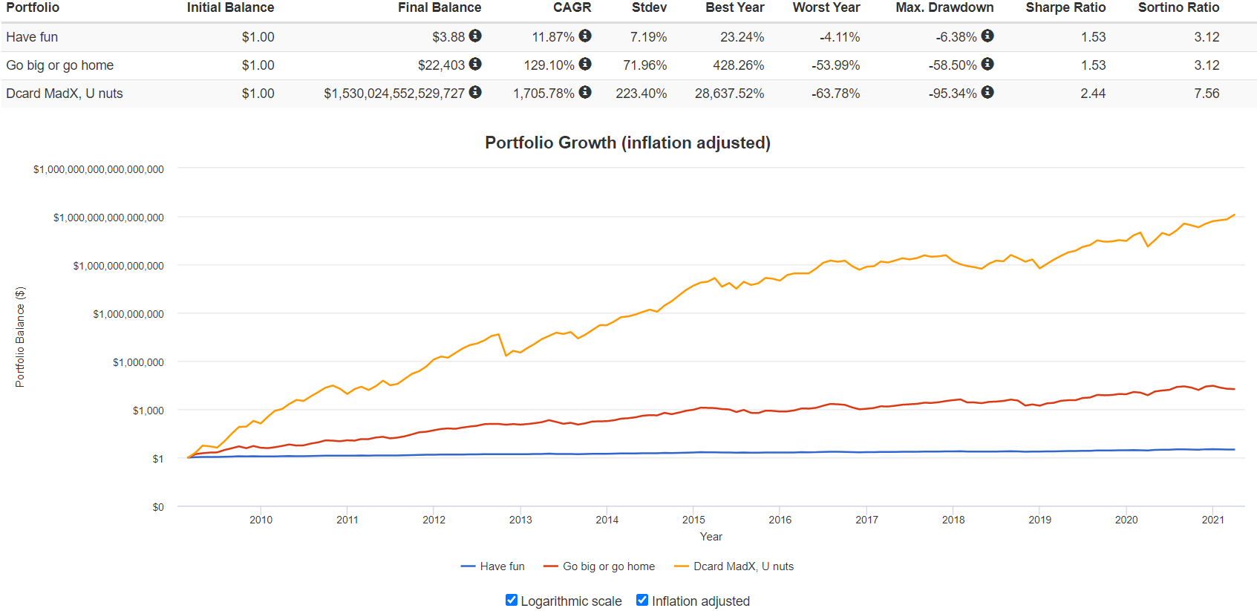Disable the Logarithmic scale checkbox

coord(512,600)
